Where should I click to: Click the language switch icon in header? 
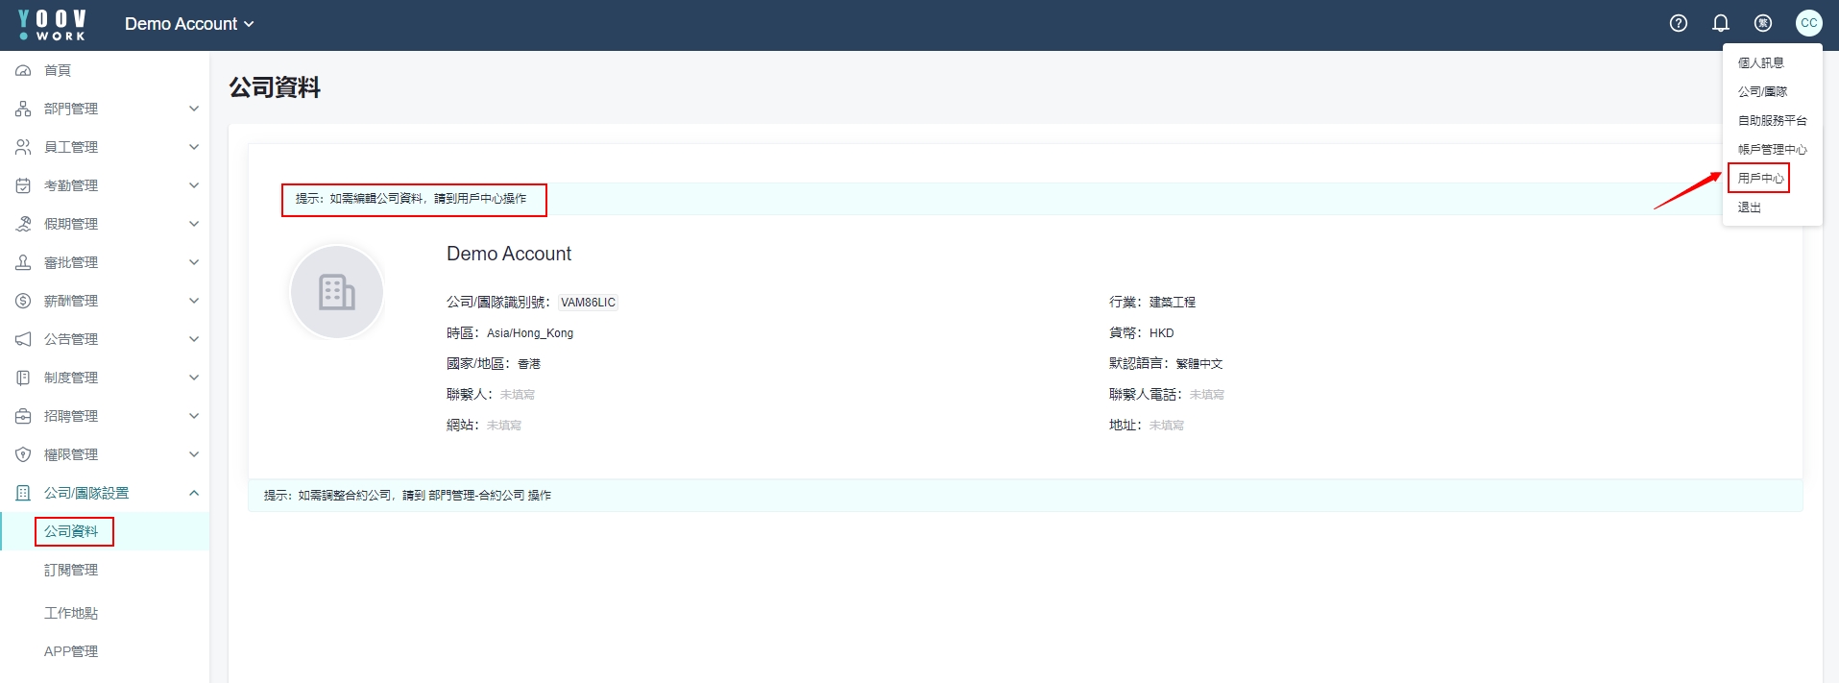tap(1762, 24)
